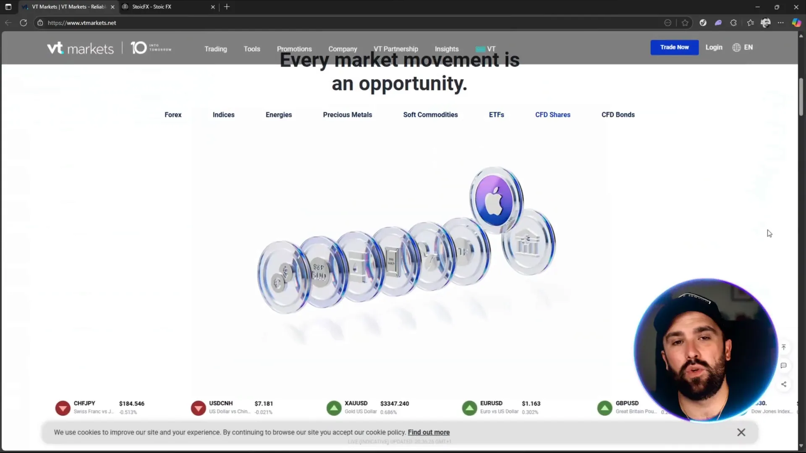This screenshot has height=453, width=806.
Task: Select the Soft Commodities market tab
Action: tap(431, 115)
